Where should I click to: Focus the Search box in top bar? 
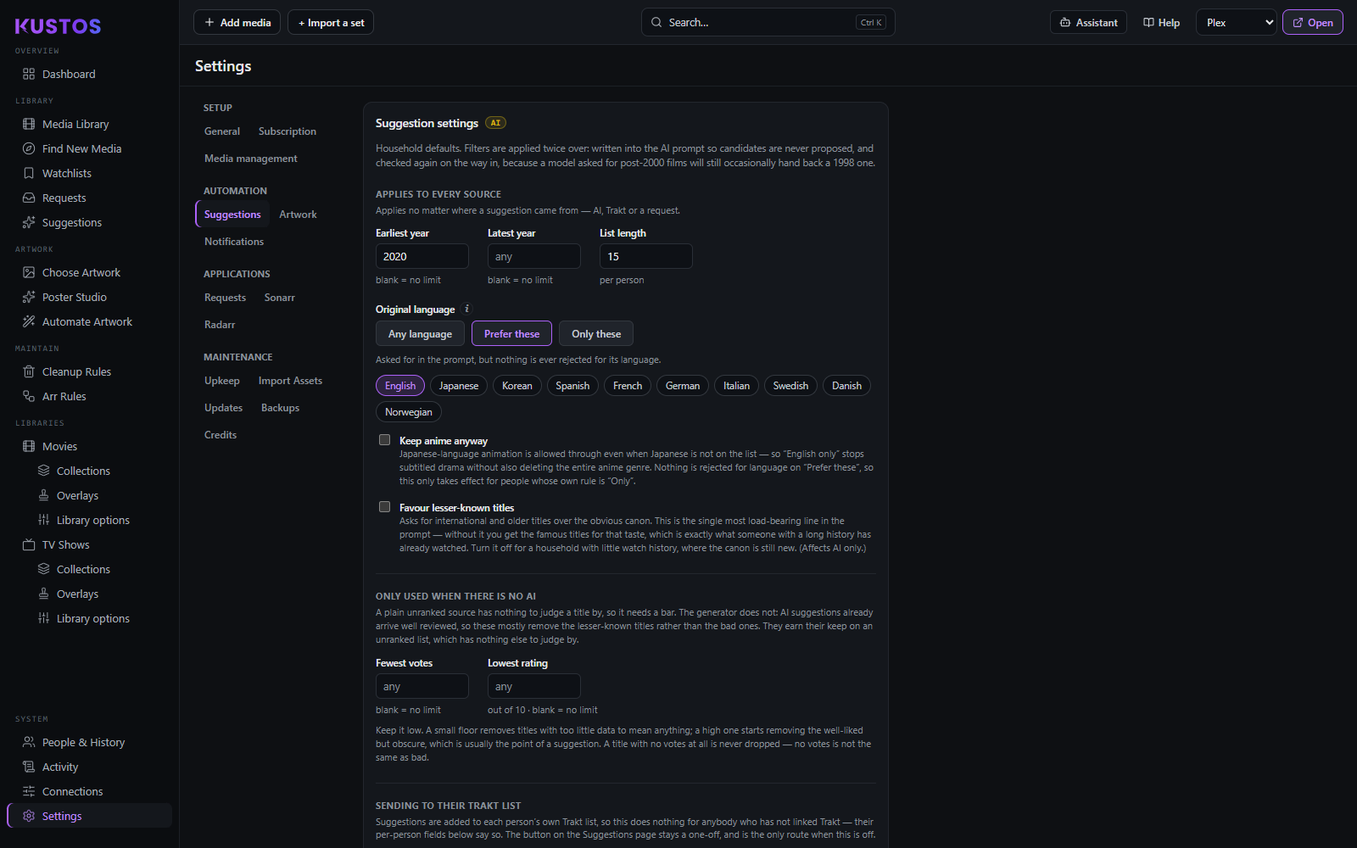(768, 23)
